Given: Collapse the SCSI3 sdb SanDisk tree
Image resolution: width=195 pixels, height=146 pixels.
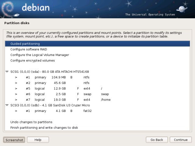Looking at the screenshot, I should pyautogui.click(x=7, y=105).
